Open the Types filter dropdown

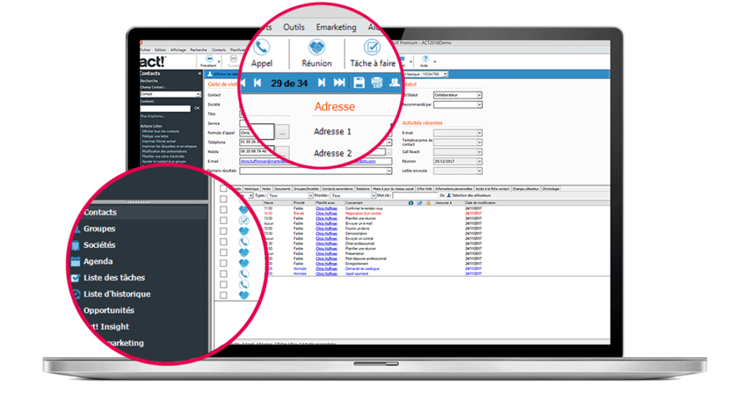point(291,195)
